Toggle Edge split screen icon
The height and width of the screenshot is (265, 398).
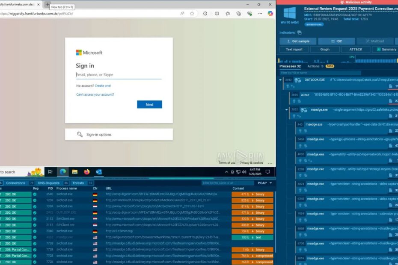(x=217, y=13)
